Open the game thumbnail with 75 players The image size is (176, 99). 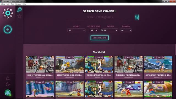tap(158, 89)
